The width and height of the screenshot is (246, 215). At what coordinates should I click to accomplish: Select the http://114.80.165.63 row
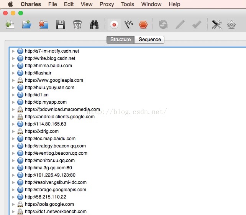click(x=128, y=124)
